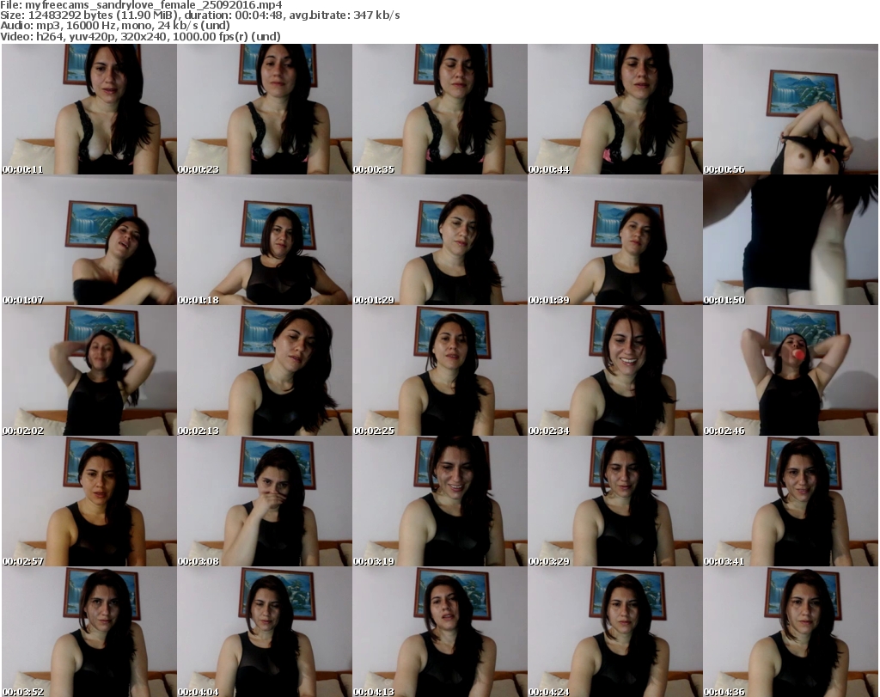Click the last thumbnail at 00:04:36
The image size is (880, 697).
(791, 633)
